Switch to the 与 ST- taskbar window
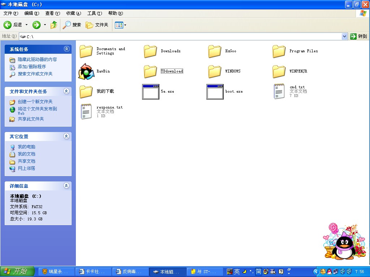The height and width of the screenshot is (277, 370). pyautogui.click(x=205, y=272)
